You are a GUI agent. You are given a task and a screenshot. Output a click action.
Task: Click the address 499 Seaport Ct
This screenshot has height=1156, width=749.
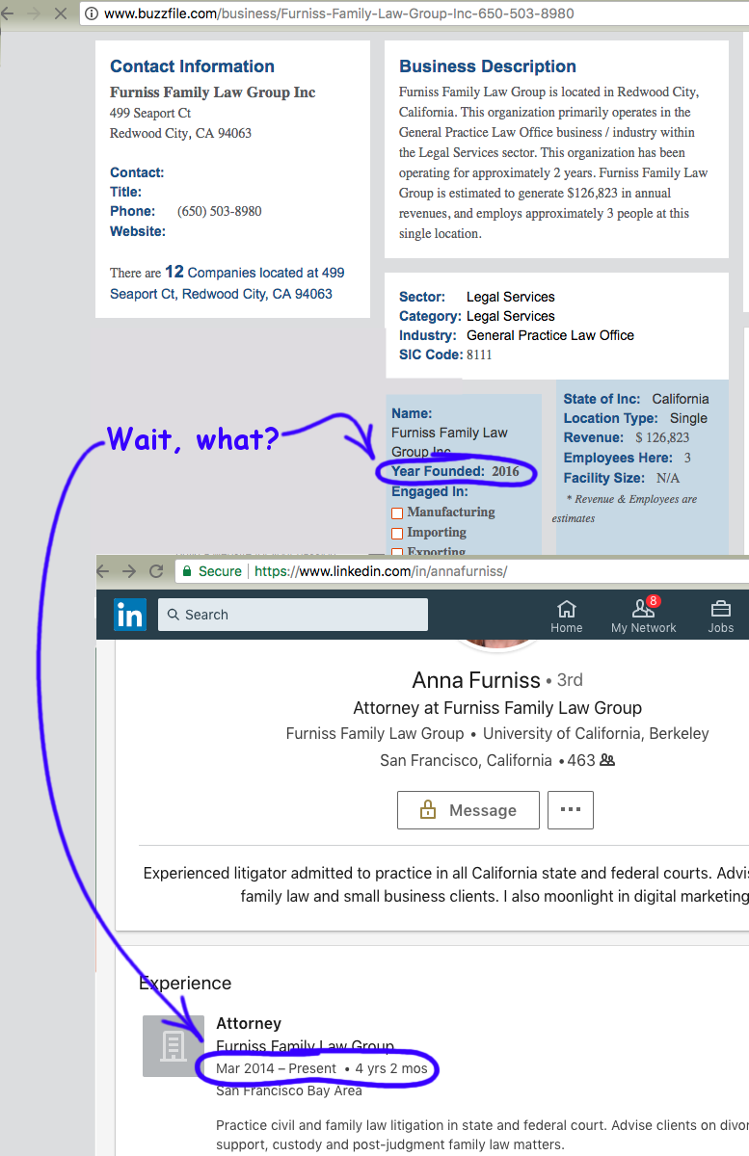click(x=150, y=113)
